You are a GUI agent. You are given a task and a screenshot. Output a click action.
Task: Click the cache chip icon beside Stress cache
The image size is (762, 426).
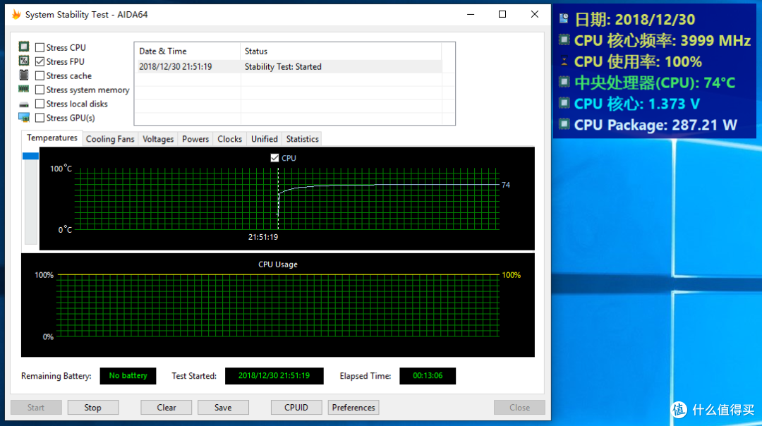tap(24, 75)
